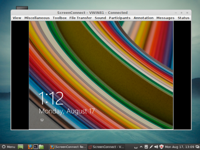Open the taskbar clock showing Mon Aug 17, 13:09
The image size is (200, 150).
coord(180,147)
